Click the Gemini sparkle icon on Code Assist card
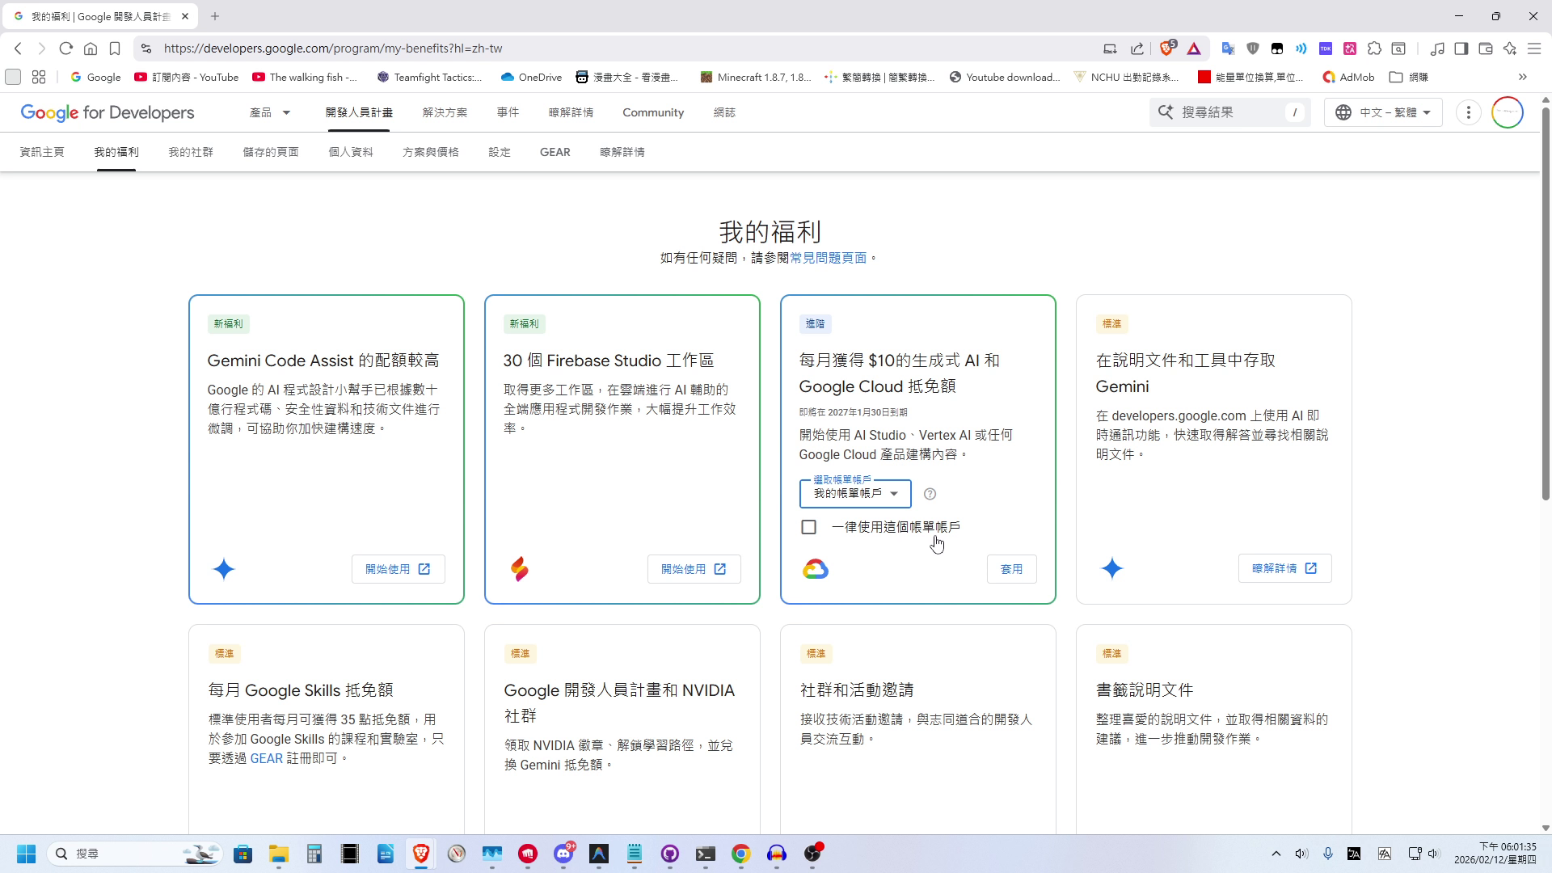Image resolution: width=1552 pixels, height=873 pixels. 224,569
